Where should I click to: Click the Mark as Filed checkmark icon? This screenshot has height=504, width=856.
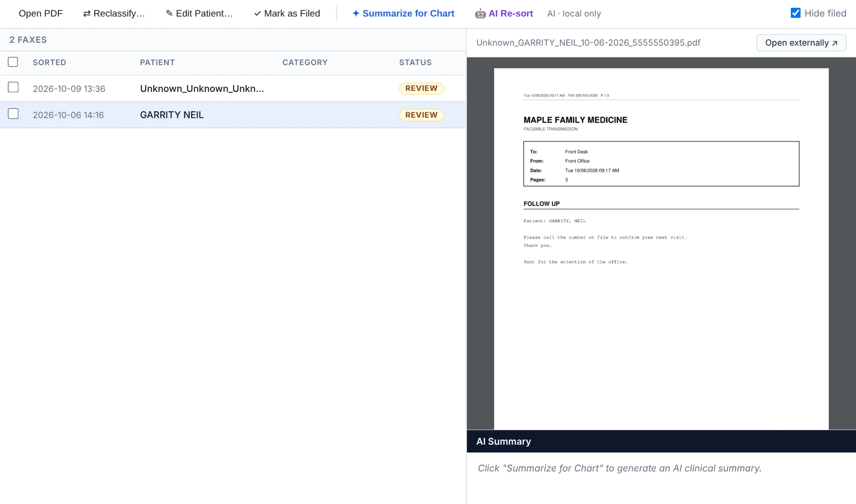(x=257, y=14)
